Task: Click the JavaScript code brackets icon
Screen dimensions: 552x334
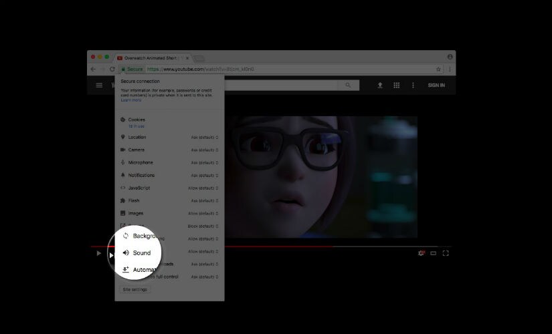Action: 123,188
